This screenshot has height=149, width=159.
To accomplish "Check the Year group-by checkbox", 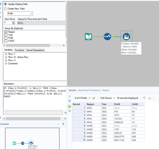I will 6,35.
